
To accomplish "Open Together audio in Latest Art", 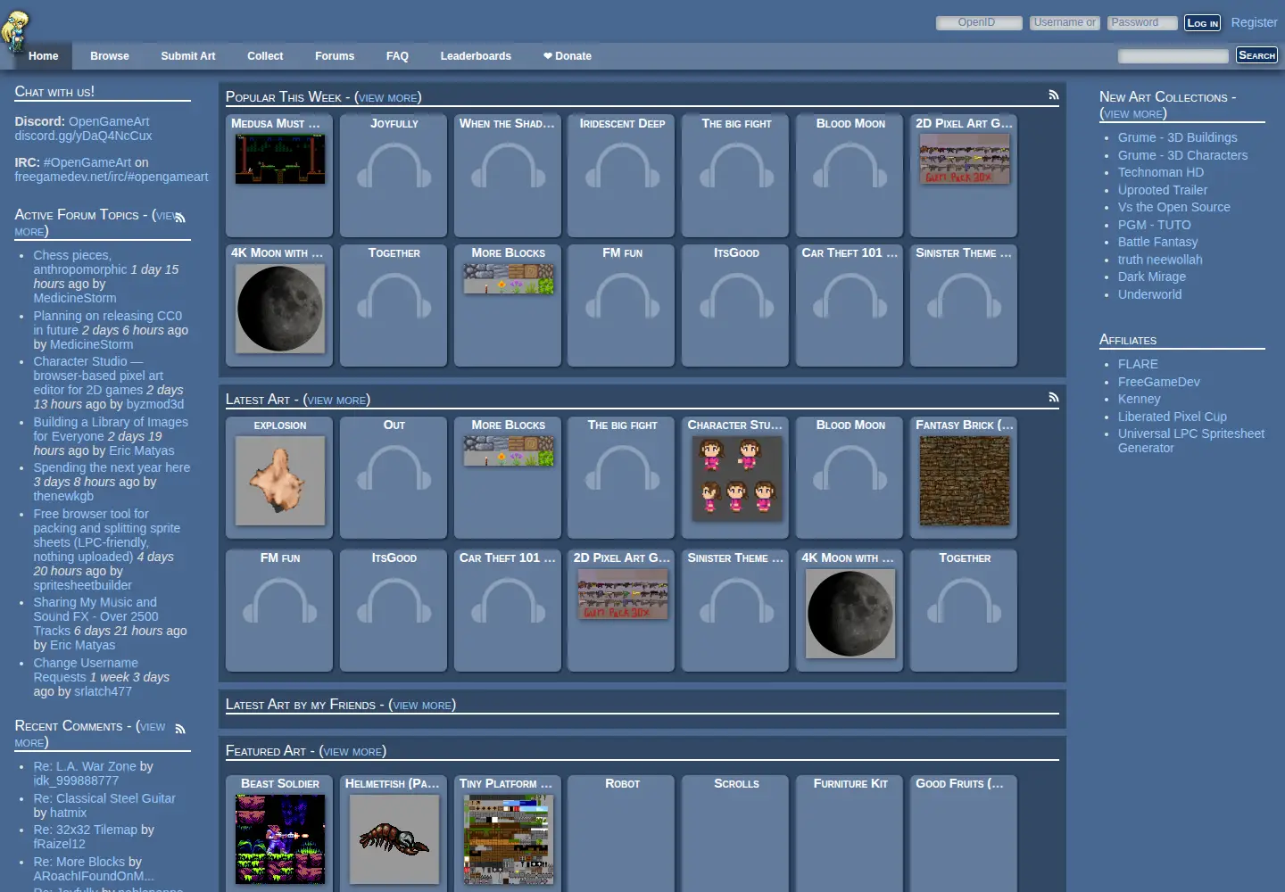I will pos(965,600).
